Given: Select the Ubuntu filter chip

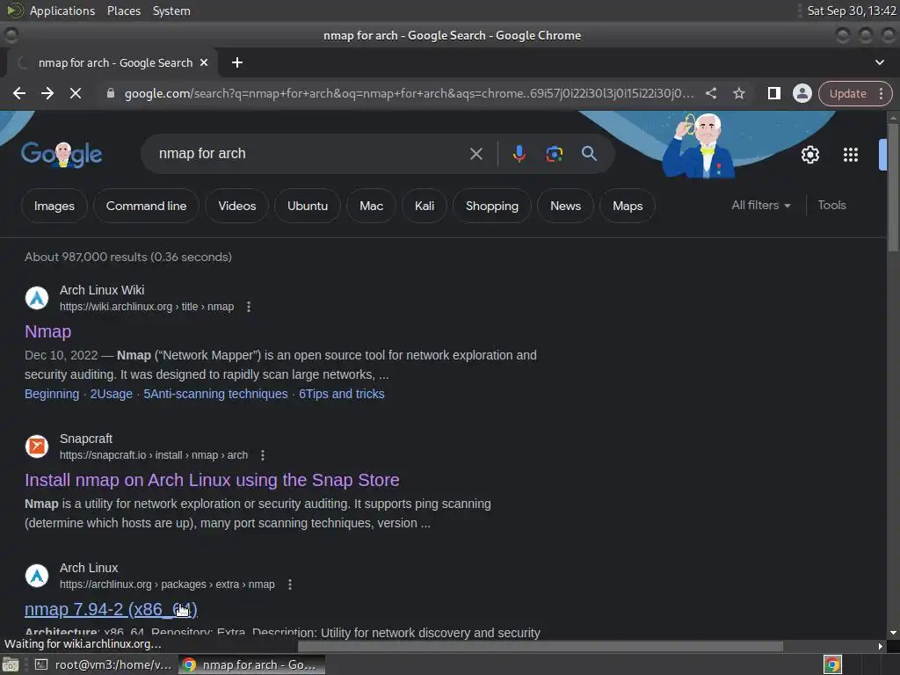Looking at the screenshot, I should pos(307,206).
